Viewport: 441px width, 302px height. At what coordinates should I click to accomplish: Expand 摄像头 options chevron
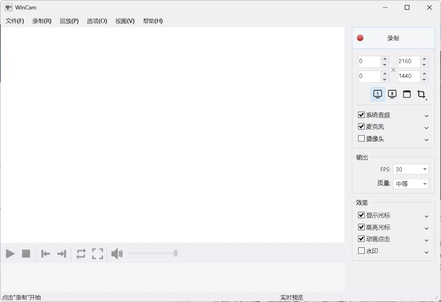tap(426, 140)
